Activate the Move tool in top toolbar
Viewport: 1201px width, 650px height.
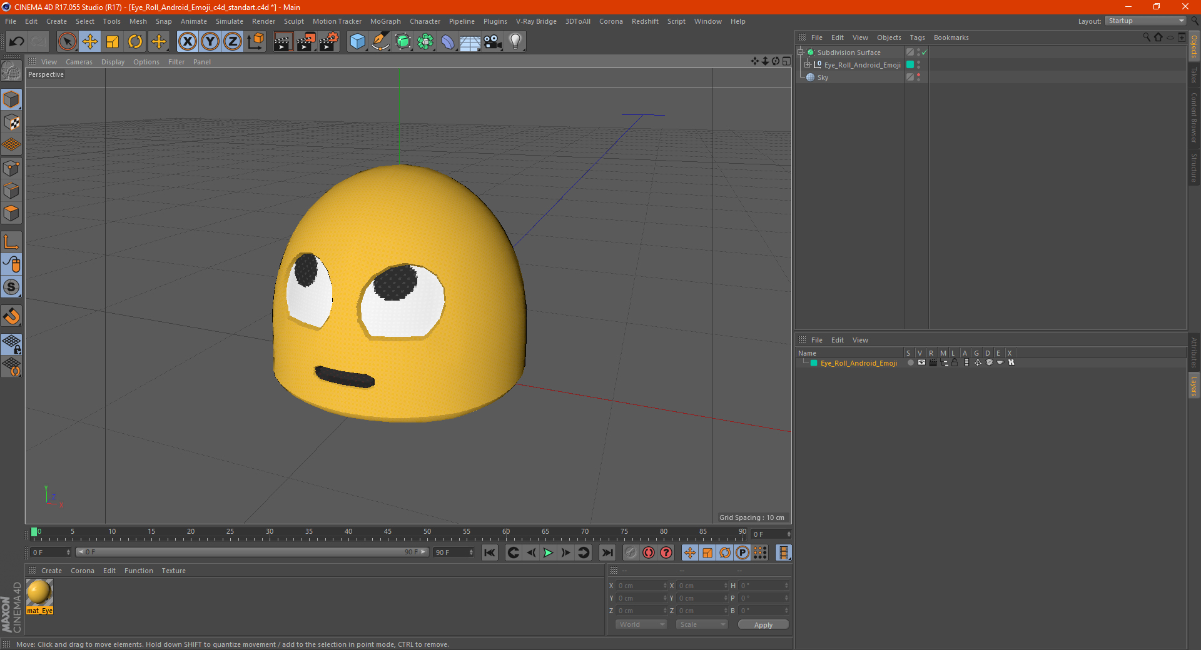coord(90,42)
